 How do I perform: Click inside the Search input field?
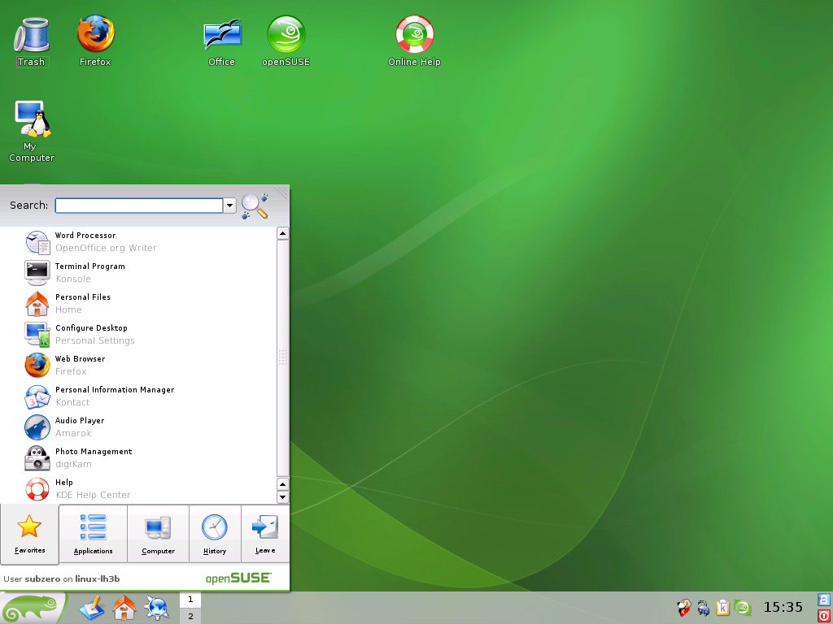click(x=139, y=206)
